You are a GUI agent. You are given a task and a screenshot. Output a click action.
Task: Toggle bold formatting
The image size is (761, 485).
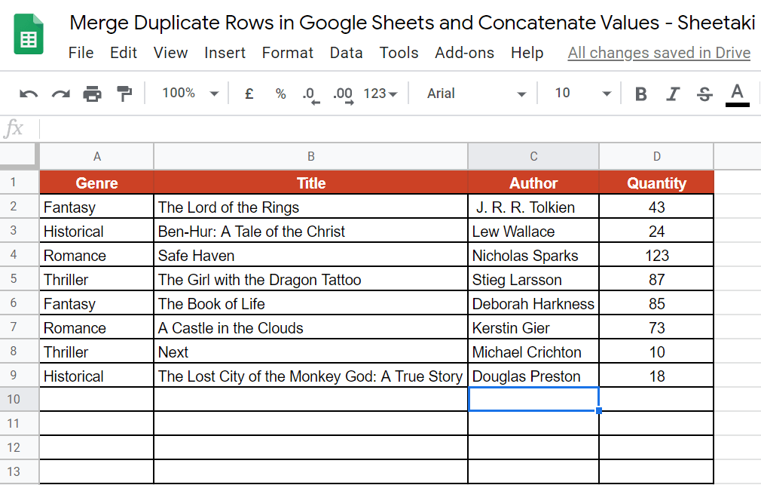pyautogui.click(x=641, y=94)
